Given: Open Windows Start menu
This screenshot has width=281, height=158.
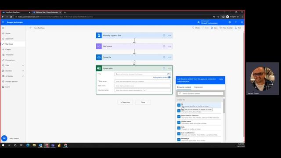Looking at the screenshot, I should pos(3,145).
